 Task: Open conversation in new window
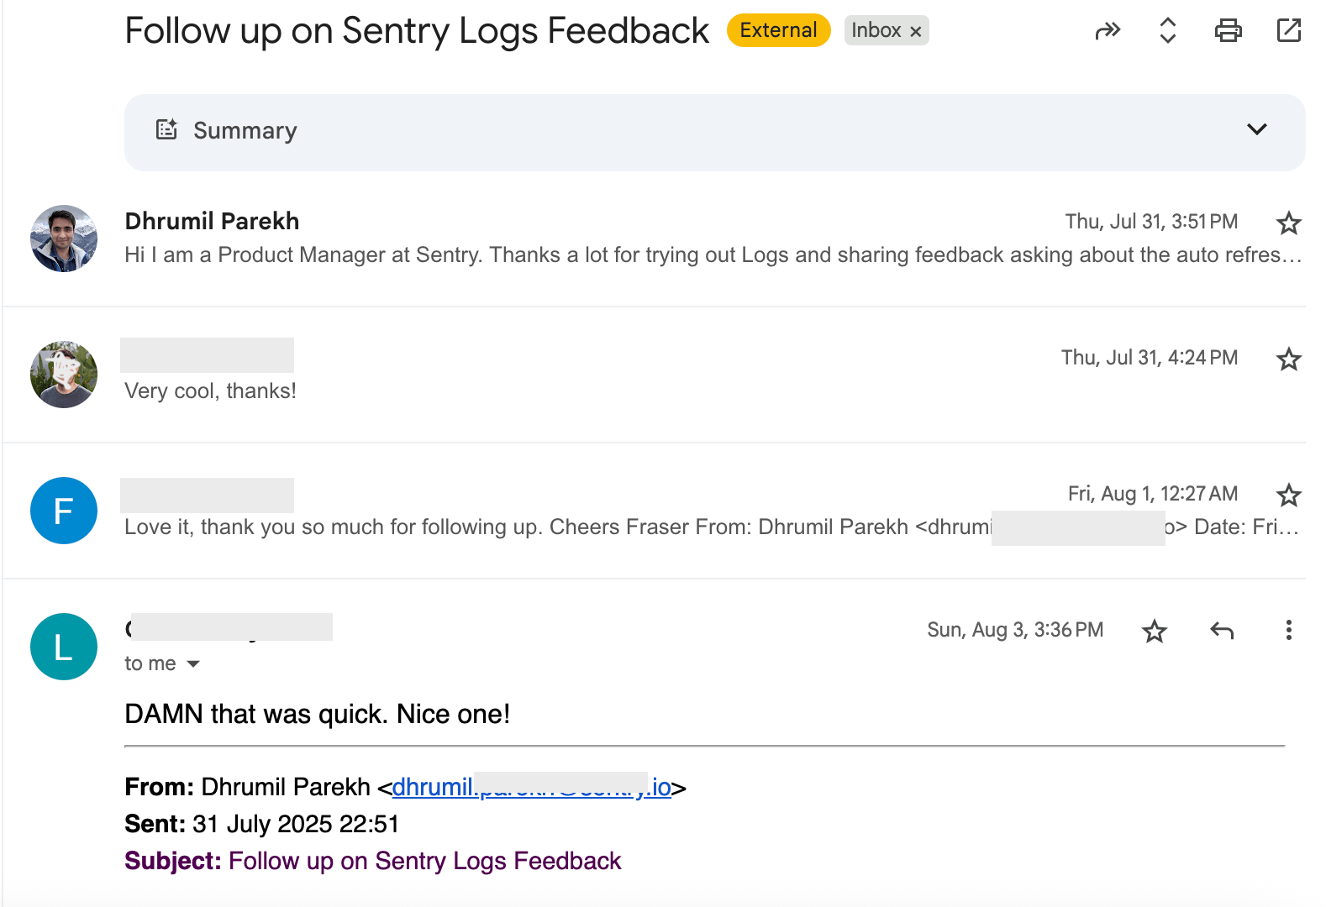1288,31
